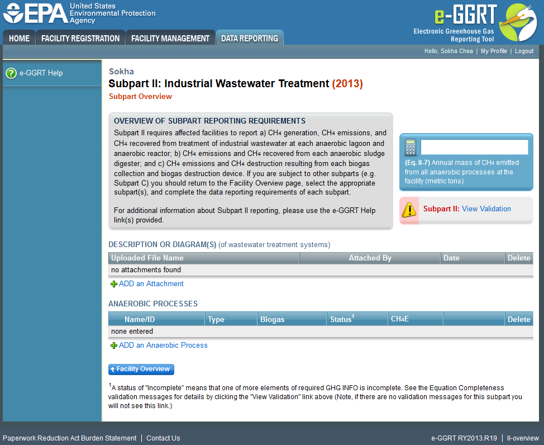
Task: Open the View Validation link
Action: click(x=486, y=209)
